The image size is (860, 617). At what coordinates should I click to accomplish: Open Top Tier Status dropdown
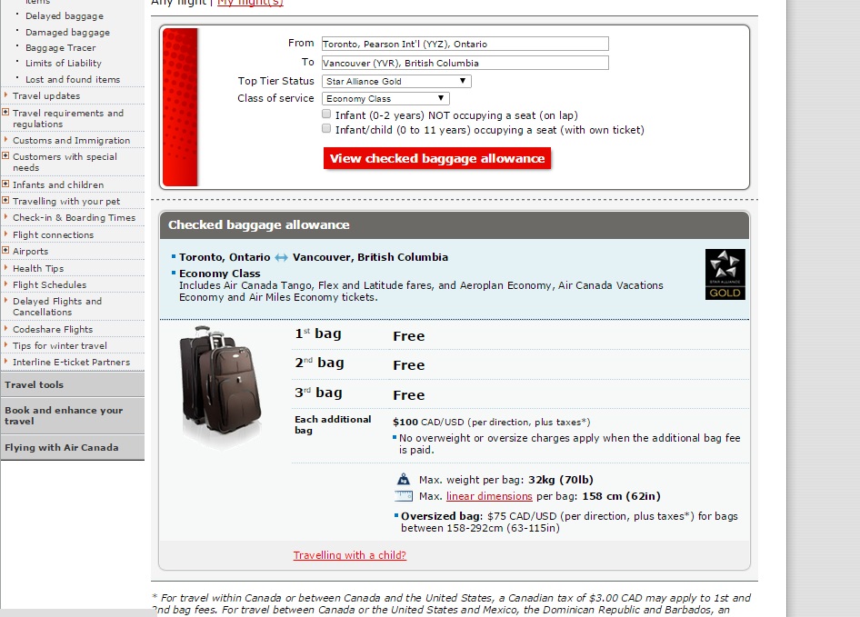click(x=396, y=81)
